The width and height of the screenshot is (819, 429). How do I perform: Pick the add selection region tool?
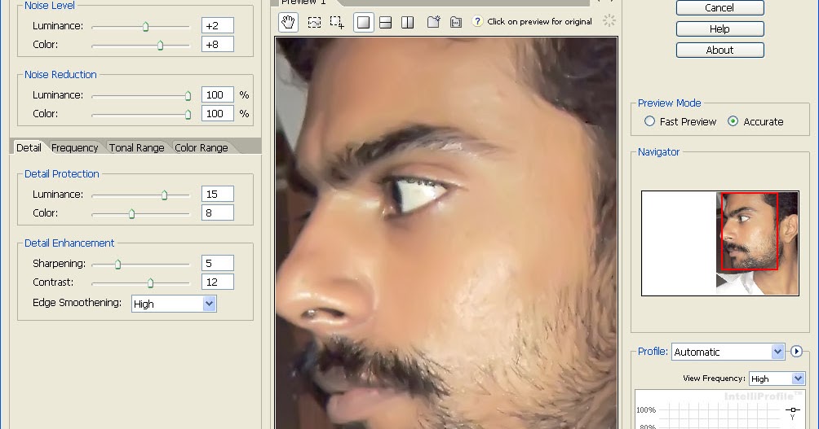(x=337, y=23)
